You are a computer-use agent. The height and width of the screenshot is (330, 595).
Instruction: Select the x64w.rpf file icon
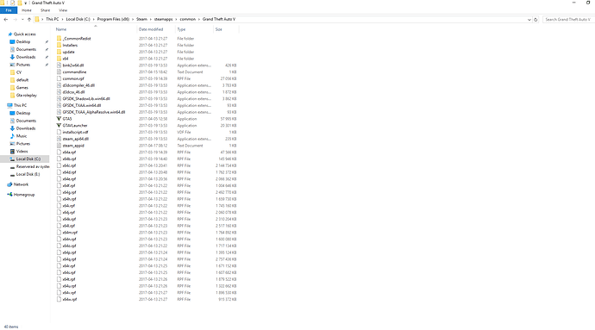(59, 299)
